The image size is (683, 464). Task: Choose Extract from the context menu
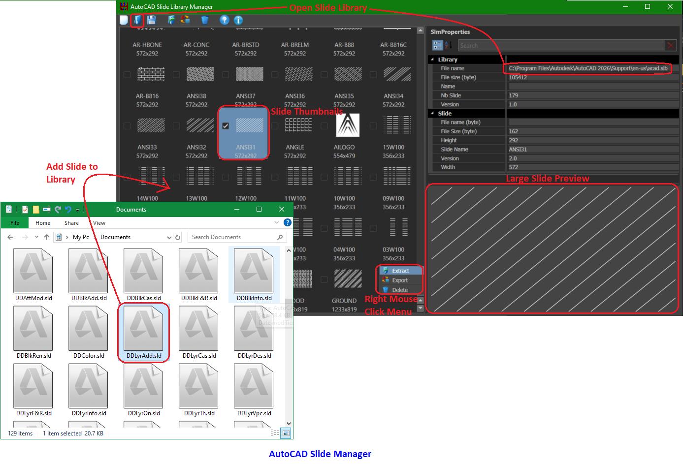click(x=401, y=271)
